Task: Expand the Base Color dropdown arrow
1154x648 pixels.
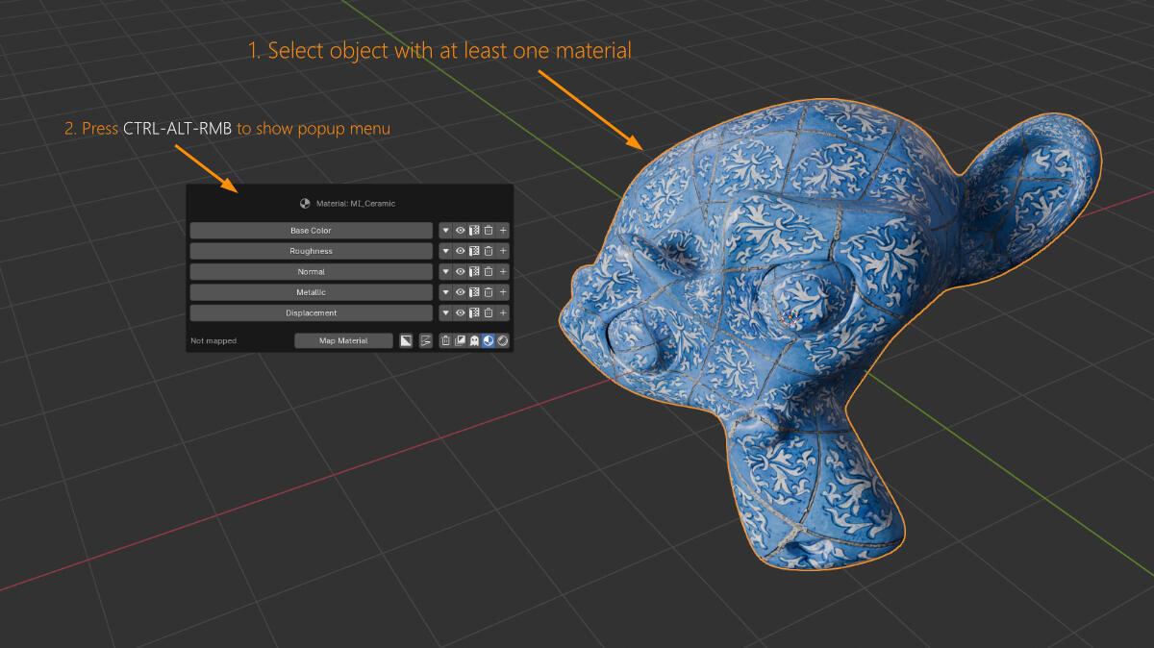Action: 445,231
